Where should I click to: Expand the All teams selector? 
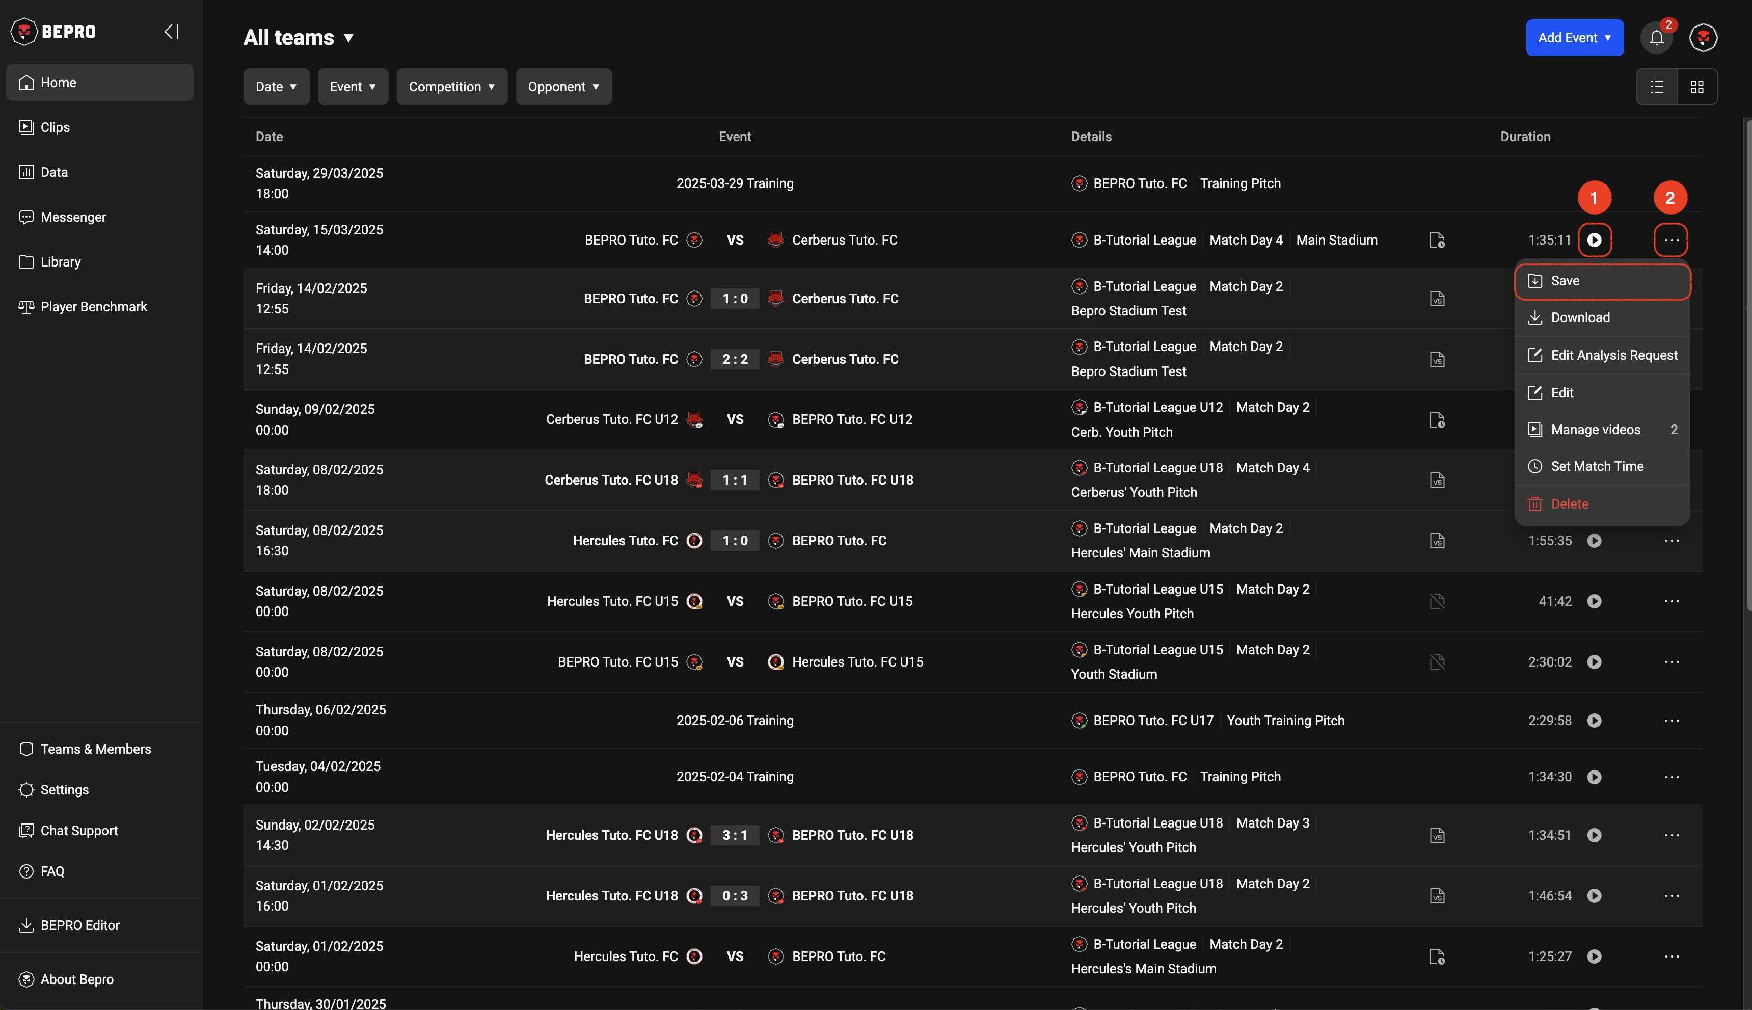coord(299,38)
